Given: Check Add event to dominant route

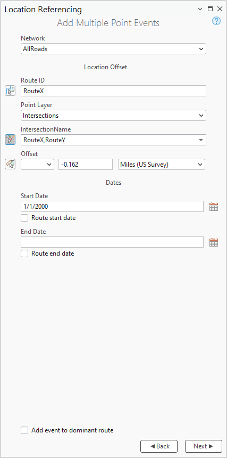Looking at the screenshot, I should [24, 430].
